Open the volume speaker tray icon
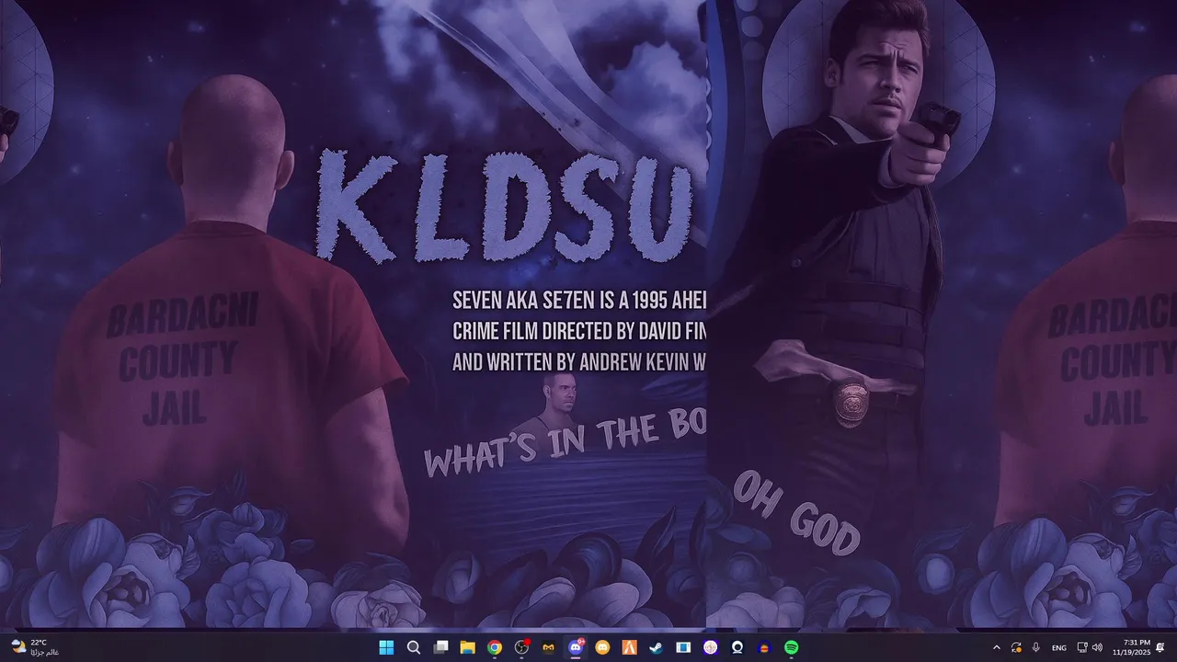Screen dimensions: 1177x662 (1097, 647)
